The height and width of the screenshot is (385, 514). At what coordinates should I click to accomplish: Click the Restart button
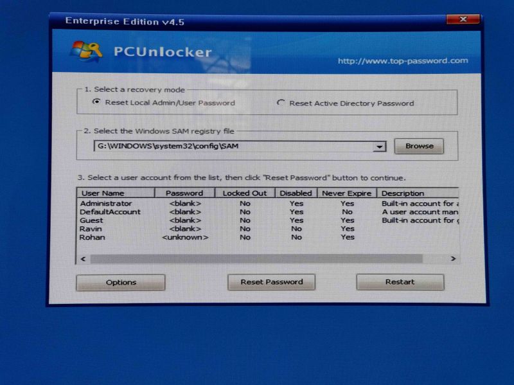tap(400, 282)
